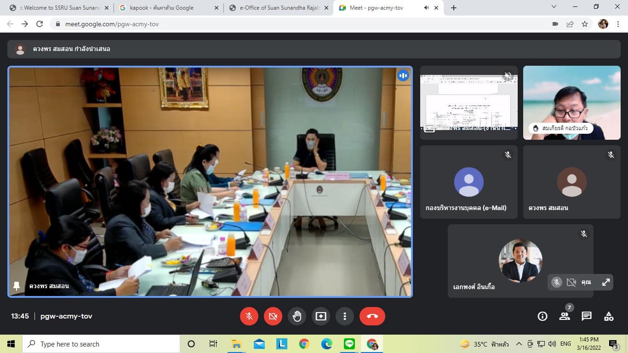Select the shared screen presentation thumbnail
The width and height of the screenshot is (628, 353).
pos(469,102)
